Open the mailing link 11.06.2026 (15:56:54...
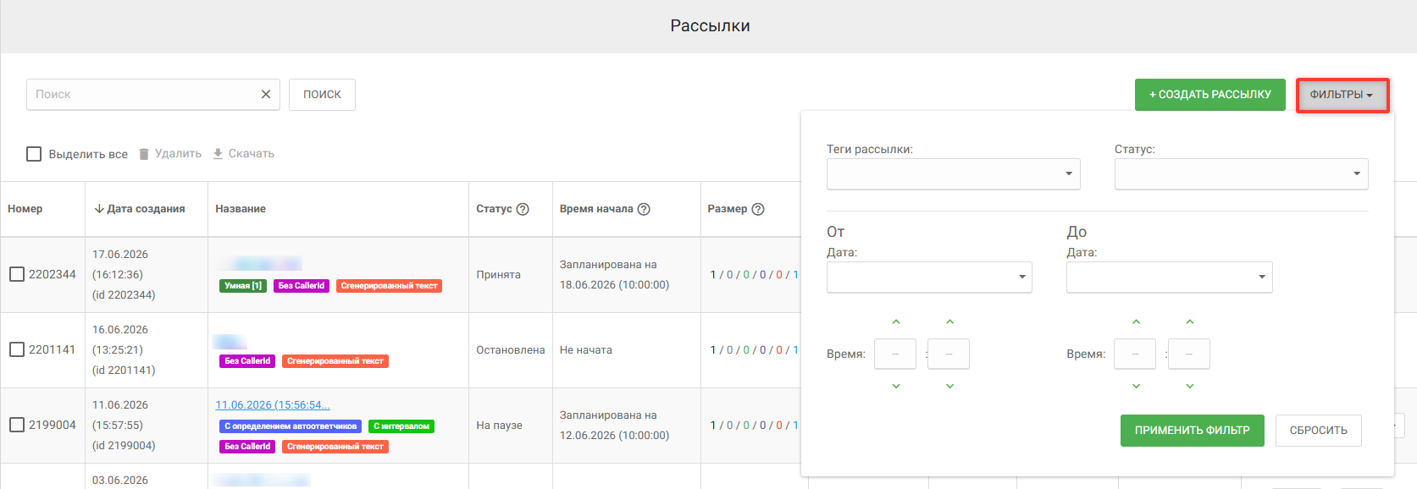The image size is (1417, 489). 273,405
